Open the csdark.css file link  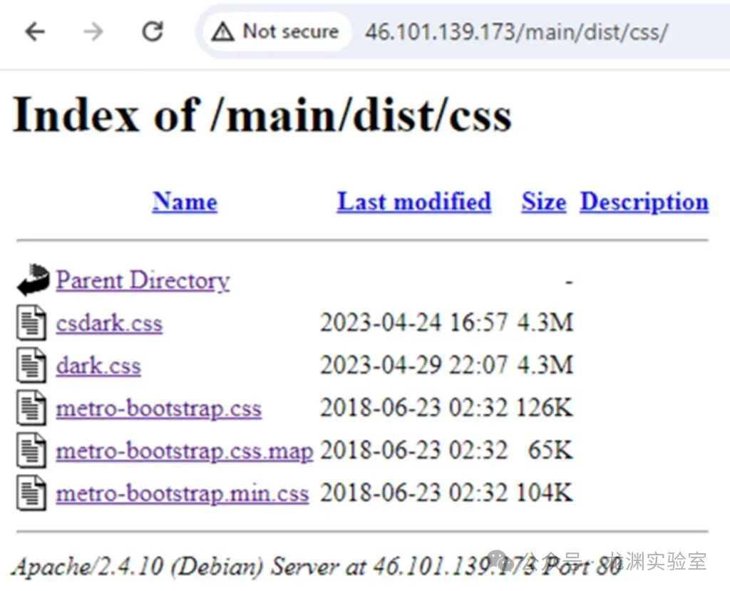(109, 323)
